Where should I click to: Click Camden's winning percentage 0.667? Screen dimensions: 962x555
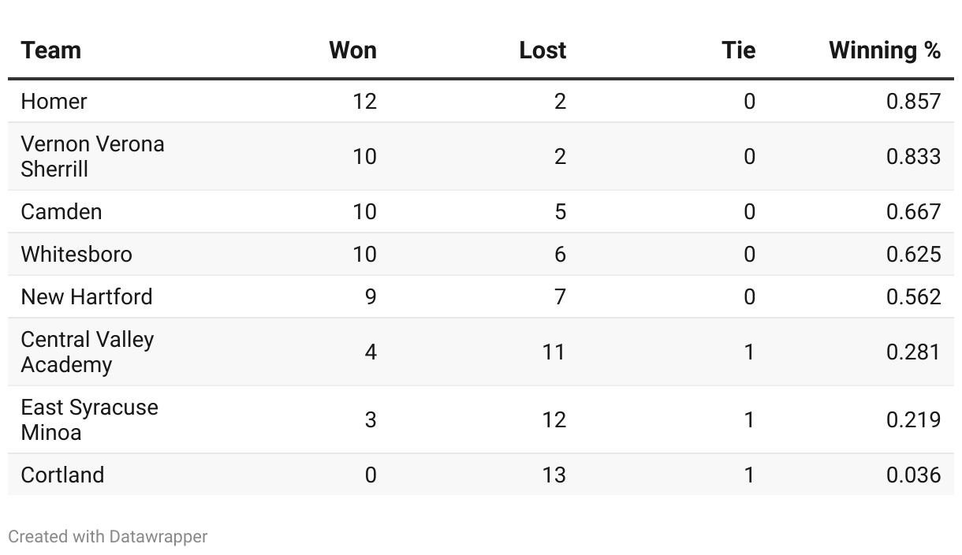point(913,211)
